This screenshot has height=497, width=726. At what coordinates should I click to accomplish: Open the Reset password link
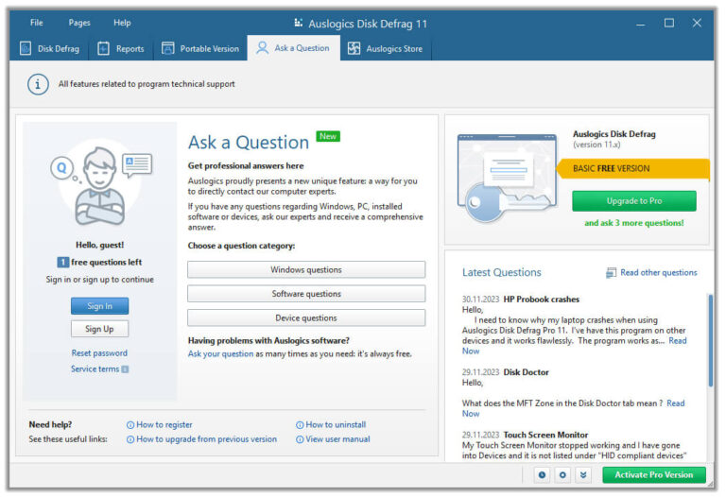99,353
